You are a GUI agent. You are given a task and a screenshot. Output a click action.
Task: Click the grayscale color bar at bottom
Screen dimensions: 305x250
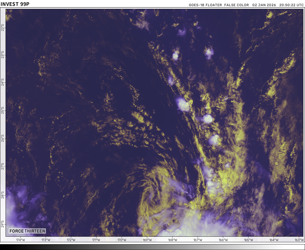(152, 247)
